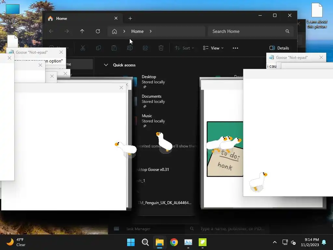The width and height of the screenshot is (333, 250).
Task: Collapse the Quick access section
Action: click(x=106, y=65)
